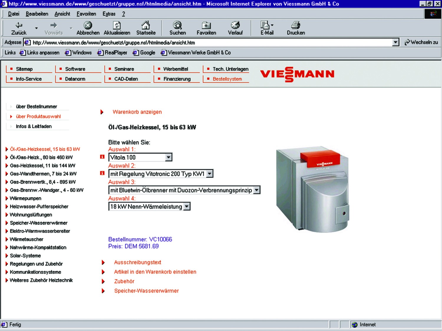Open the Vitola 100 dropdown
Image resolution: width=442 pixels, height=331 pixels.
pos(169,157)
